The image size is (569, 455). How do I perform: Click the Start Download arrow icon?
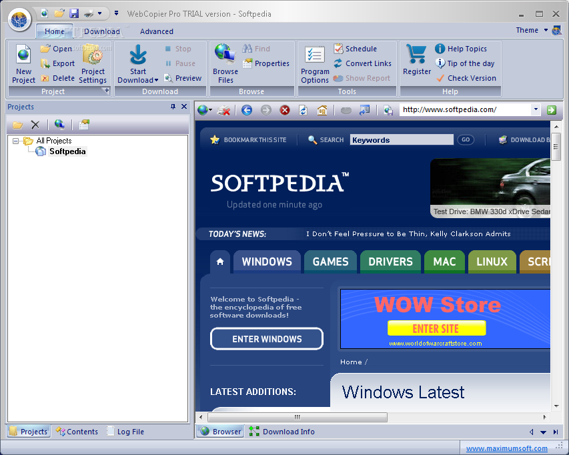coord(138,55)
